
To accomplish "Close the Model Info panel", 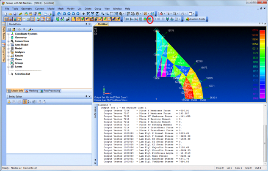I will tap(89, 24).
